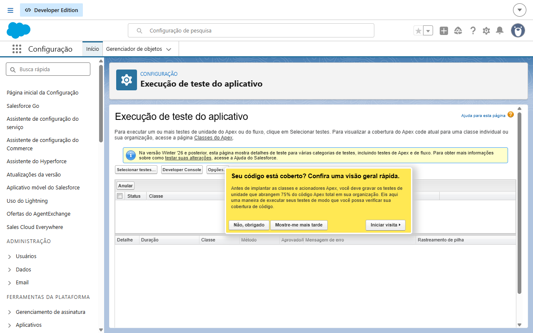
Task: Click the user profile avatar
Action: [x=518, y=30]
